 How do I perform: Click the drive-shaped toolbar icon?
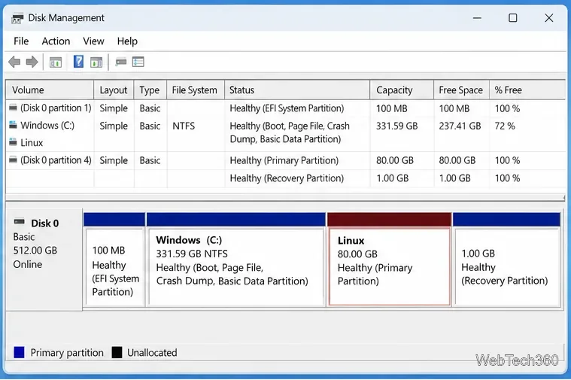pyautogui.click(x=121, y=62)
